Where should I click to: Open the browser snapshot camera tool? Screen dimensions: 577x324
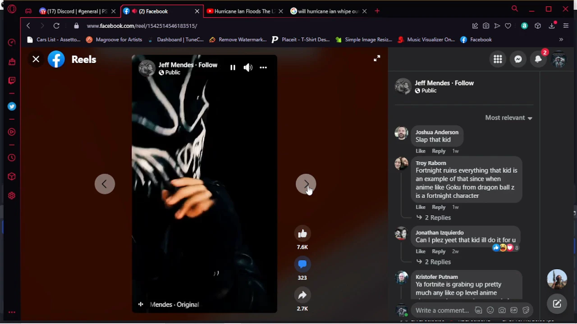[486, 26]
